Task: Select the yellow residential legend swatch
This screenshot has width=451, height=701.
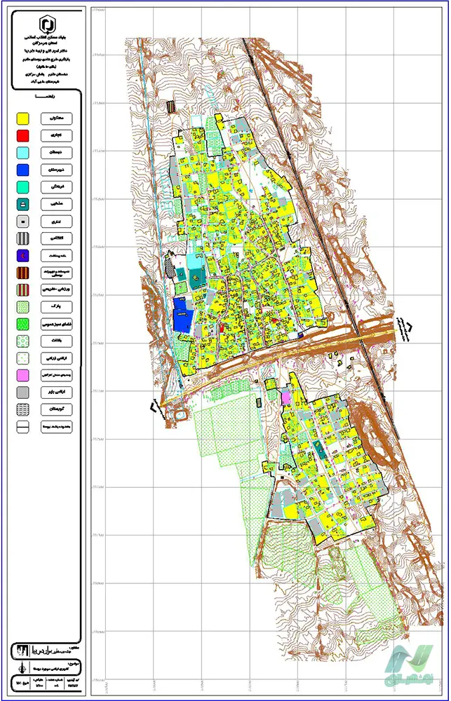Action: pos(23,118)
